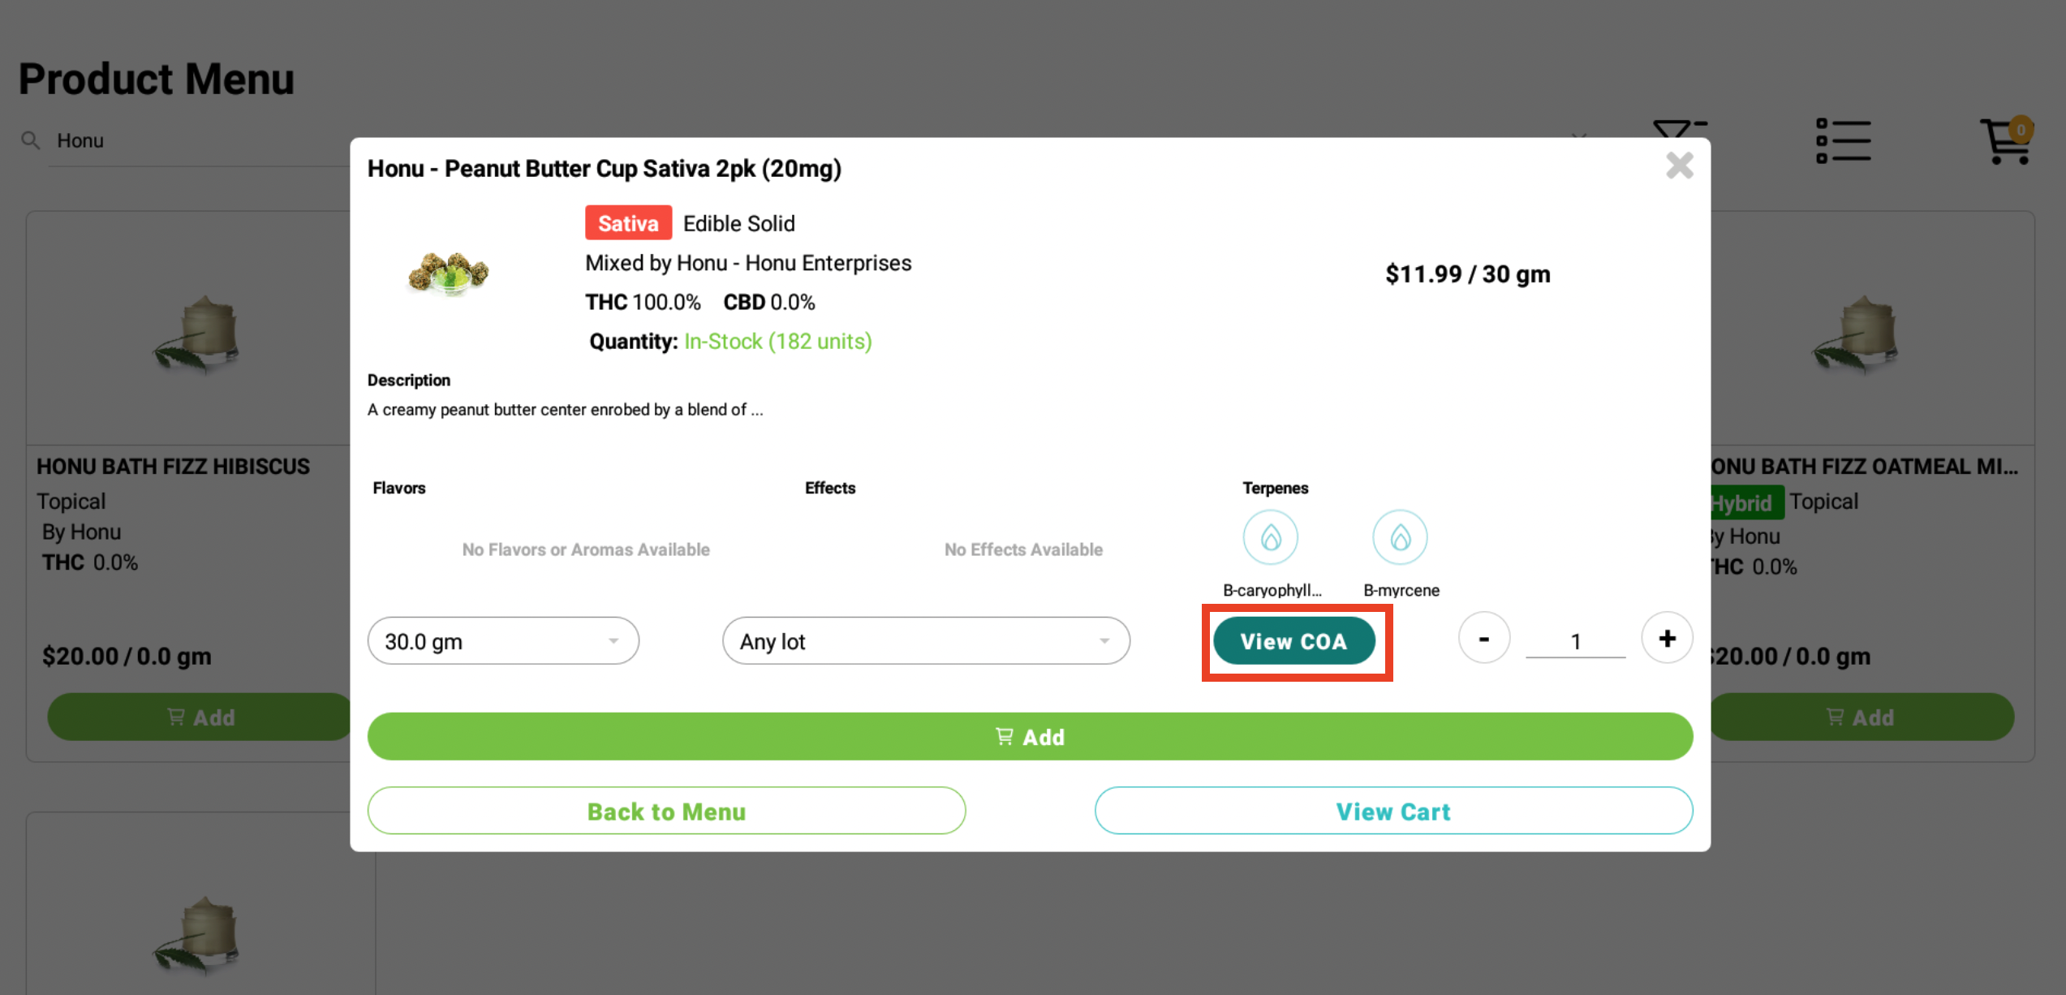Click View Cart
Screen dimensions: 2066x995
click(1393, 811)
